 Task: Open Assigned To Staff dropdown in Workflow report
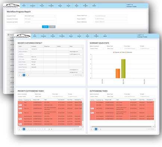(40, 16)
